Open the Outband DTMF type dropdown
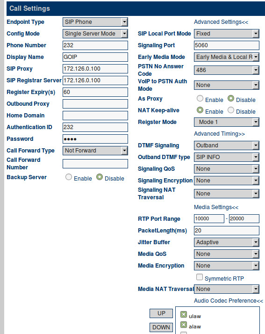This screenshot has height=334, width=265. coord(227,157)
